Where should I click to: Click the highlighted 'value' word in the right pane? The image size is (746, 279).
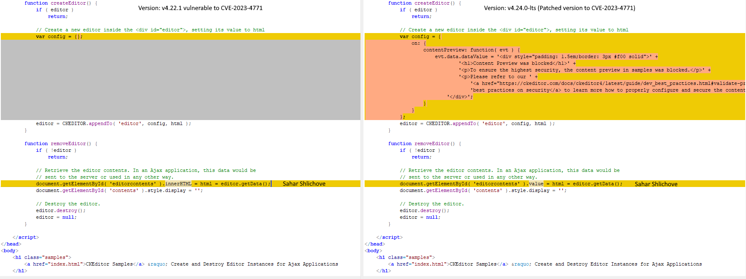pyautogui.click(x=536, y=184)
